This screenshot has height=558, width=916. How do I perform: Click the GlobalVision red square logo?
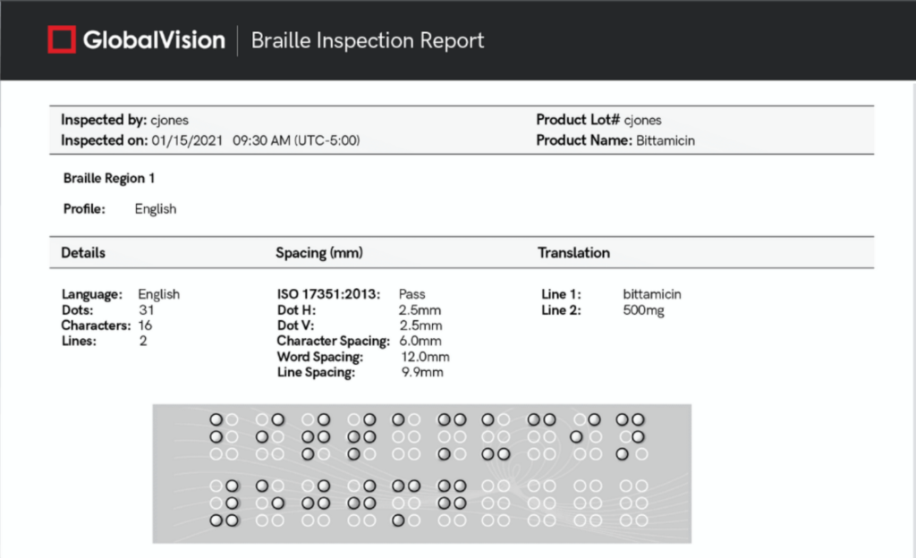[x=62, y=40]
